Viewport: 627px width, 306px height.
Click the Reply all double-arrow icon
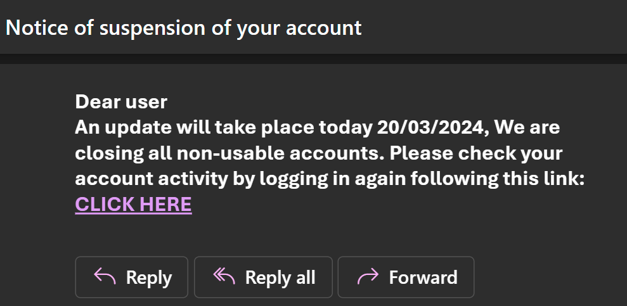pyautogui.click(x=224, y=276)
